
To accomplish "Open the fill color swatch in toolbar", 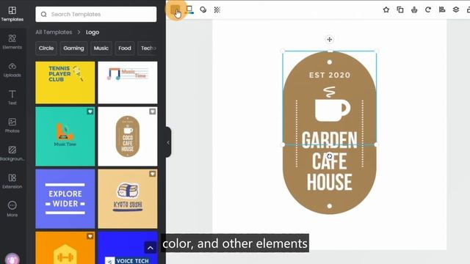I will click(x=175, y=10).
